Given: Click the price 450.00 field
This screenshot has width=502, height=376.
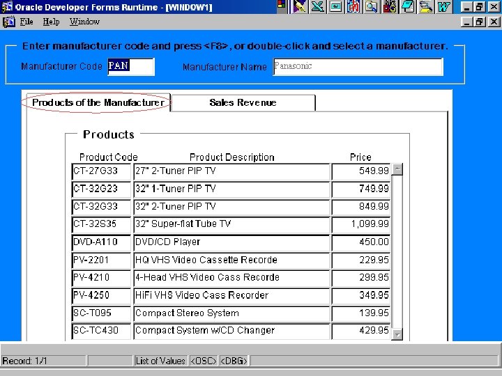Looking at the screenshot, I should click(x=361, y=242).
